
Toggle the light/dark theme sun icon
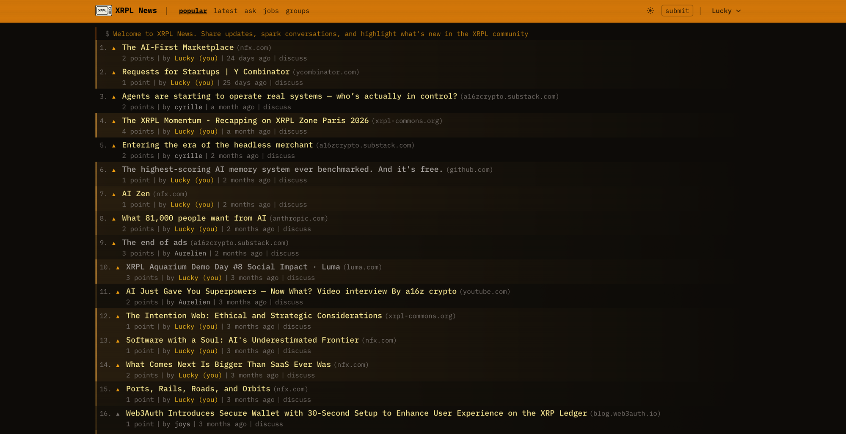[x=650, y=11]
